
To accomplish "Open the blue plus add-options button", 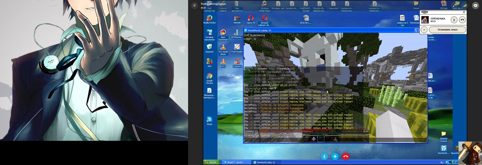I will 335,156.
